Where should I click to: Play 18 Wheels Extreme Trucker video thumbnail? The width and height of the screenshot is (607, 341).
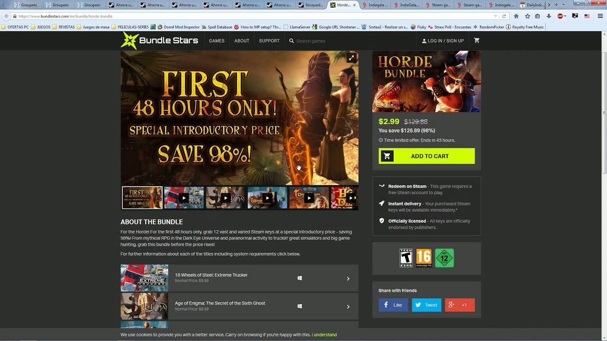[184, 197]
